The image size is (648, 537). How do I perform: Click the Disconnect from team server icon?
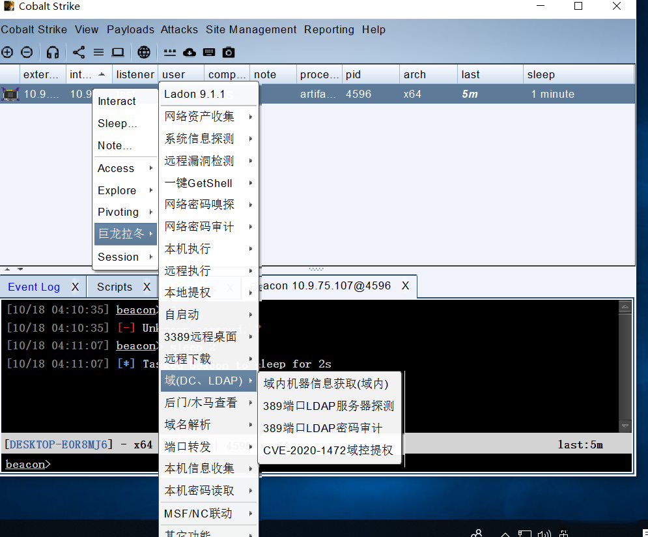[x=27, y=52]
